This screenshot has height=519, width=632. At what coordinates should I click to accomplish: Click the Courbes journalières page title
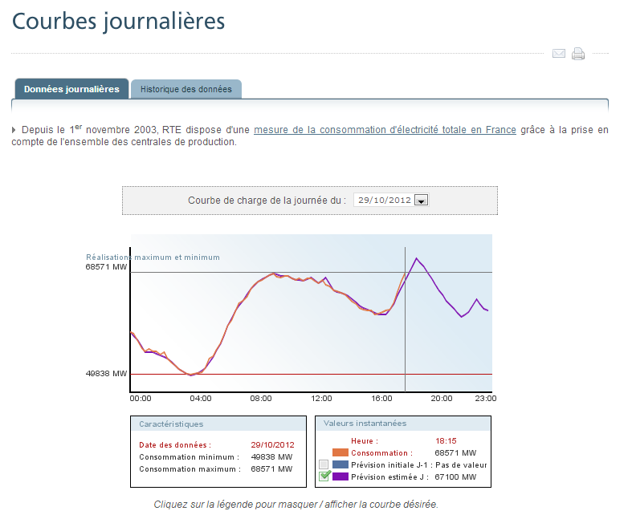coord(118,21)
